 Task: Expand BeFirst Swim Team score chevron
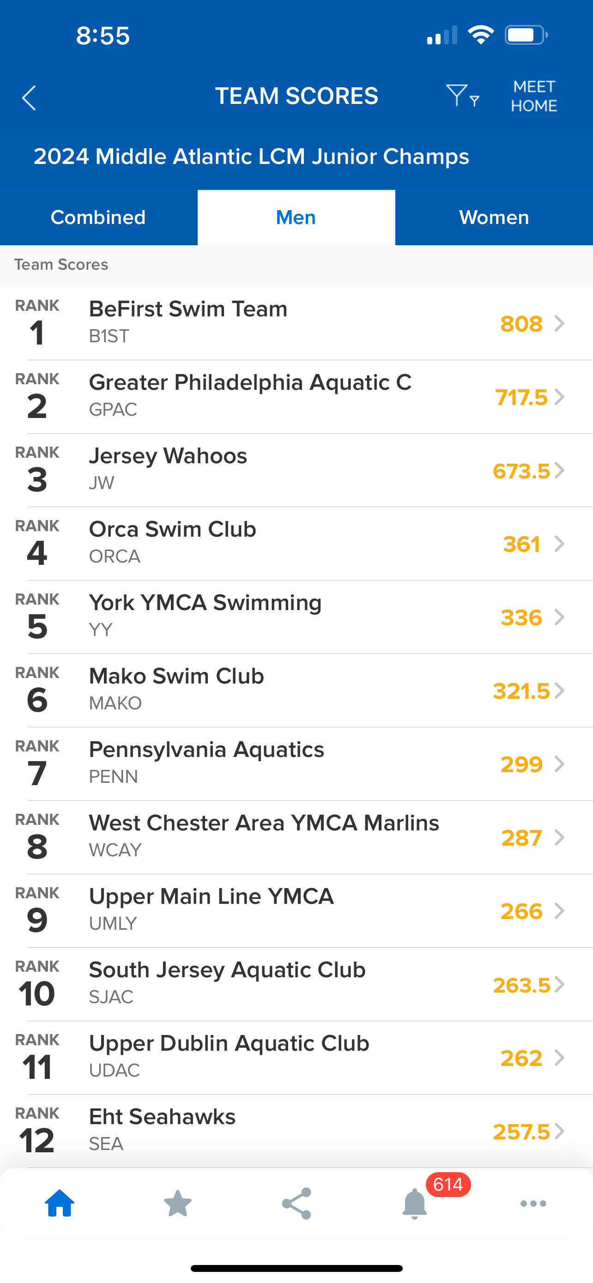560,324
